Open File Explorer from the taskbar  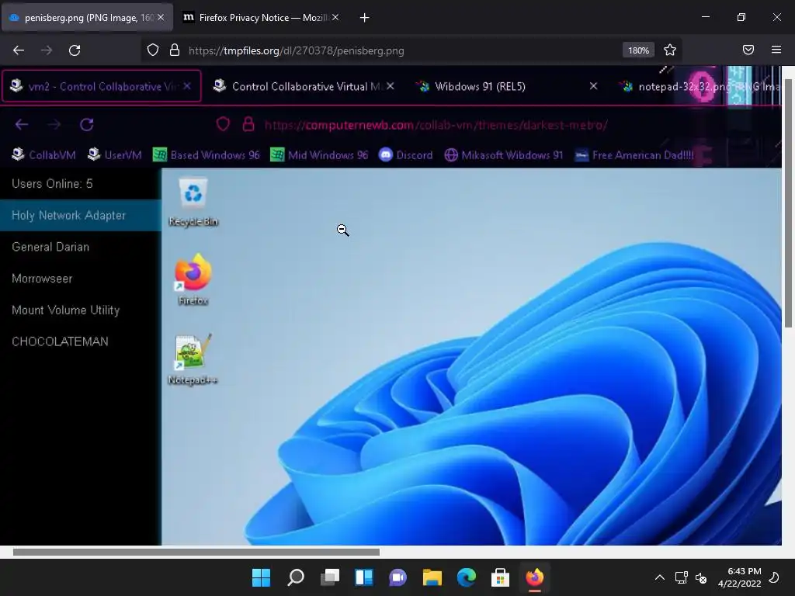(432, 577)
